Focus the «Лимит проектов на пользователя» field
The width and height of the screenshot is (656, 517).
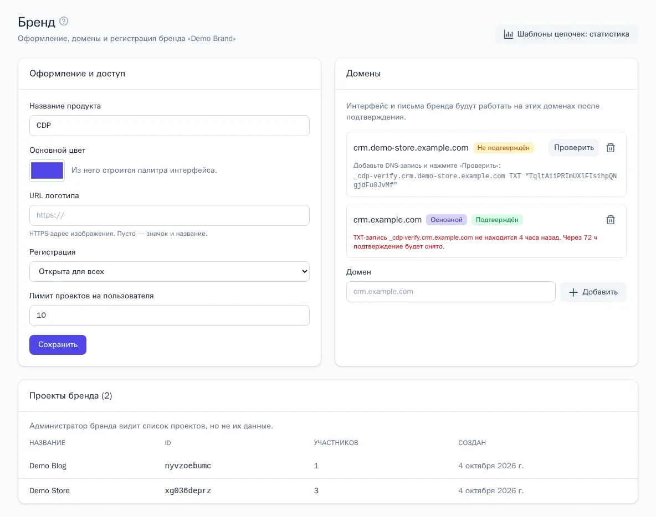tap(170, 316)
